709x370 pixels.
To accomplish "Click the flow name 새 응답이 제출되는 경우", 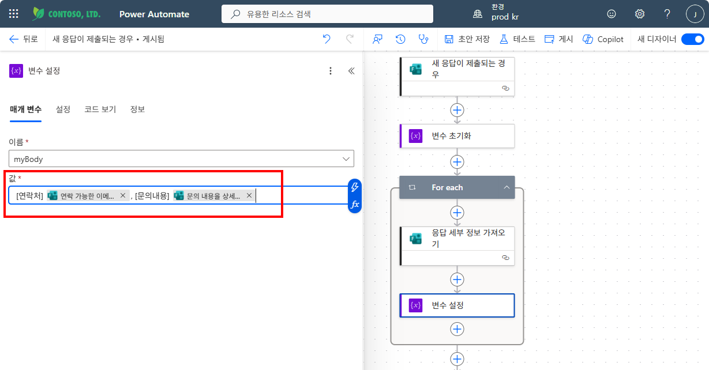I will click(92, 39).
